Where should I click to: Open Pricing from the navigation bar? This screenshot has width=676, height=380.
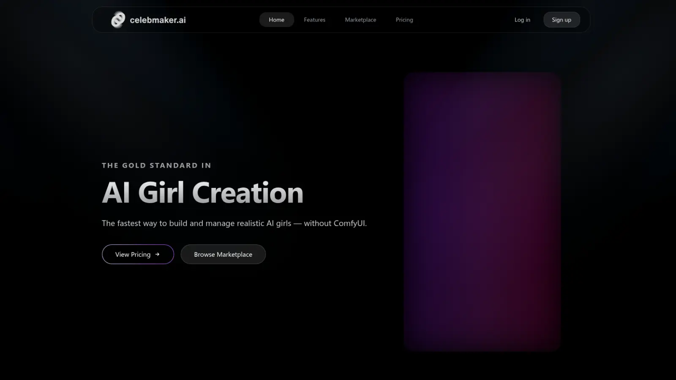point(404,19)
